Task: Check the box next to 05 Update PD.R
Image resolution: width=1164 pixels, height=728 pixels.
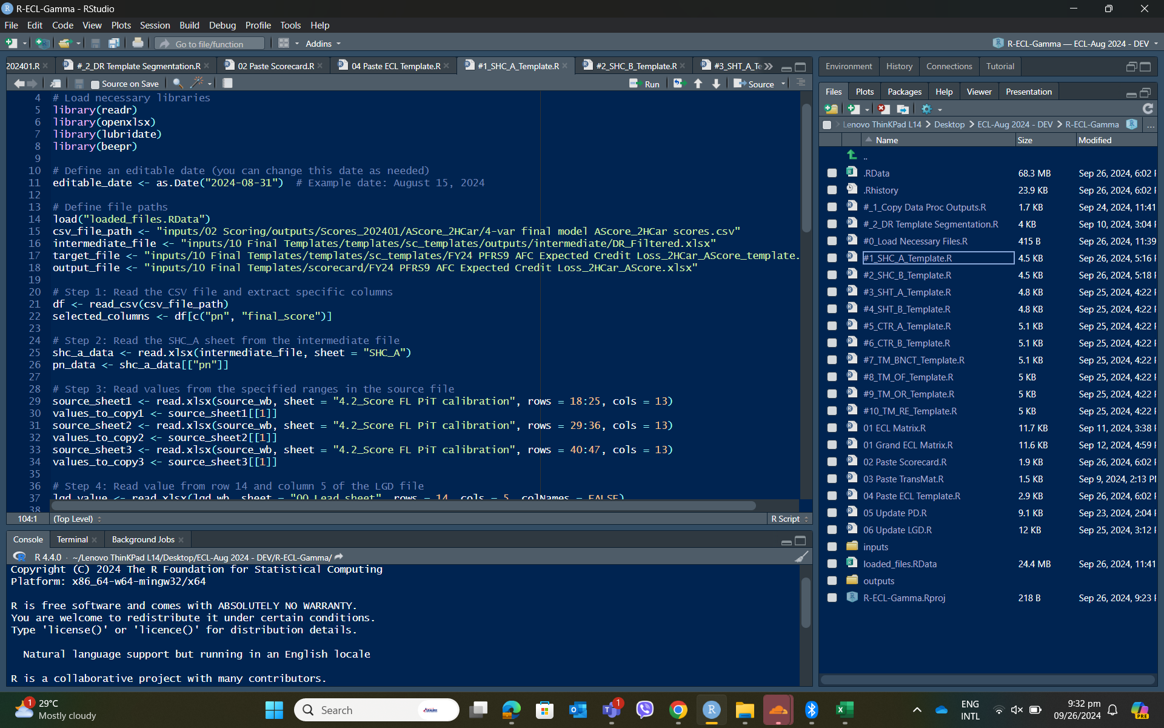Action: pyautogui.click(x=832, y=513)
